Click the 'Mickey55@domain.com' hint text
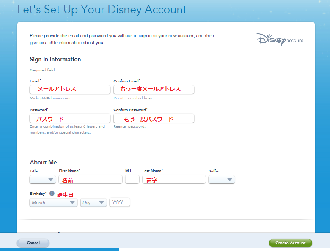Image resolution: width=330 pixels, height=251 pixels. point(50,98)
